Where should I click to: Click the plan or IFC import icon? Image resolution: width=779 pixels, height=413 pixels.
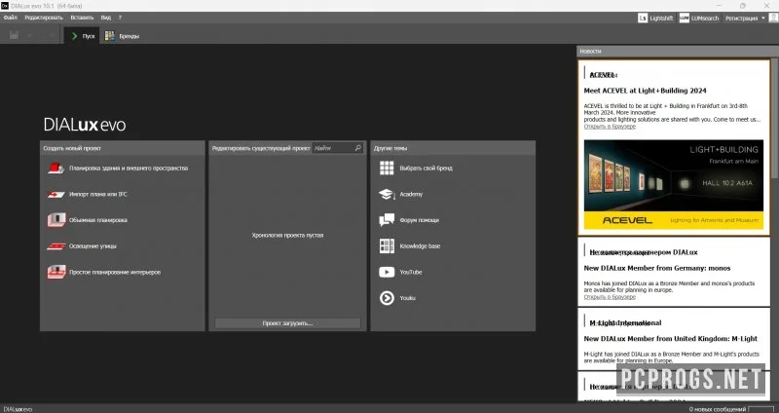(x=56, y=194)
